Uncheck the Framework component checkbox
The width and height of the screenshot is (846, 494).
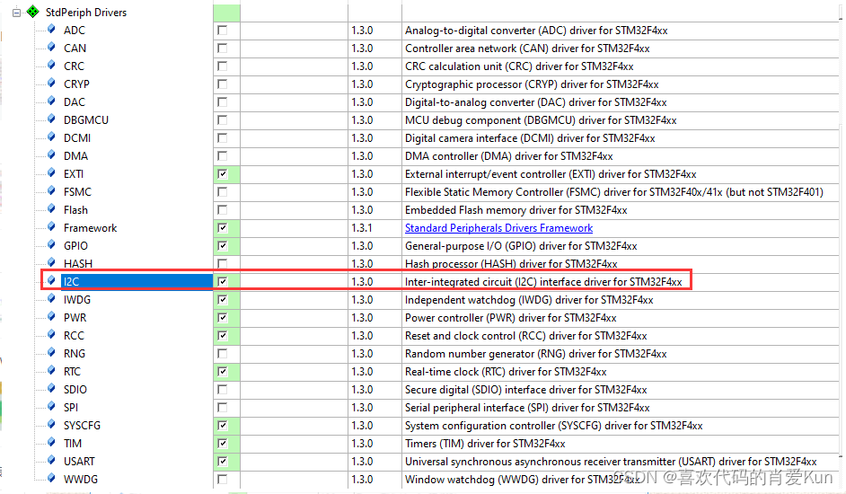click(x=223, y=228)
